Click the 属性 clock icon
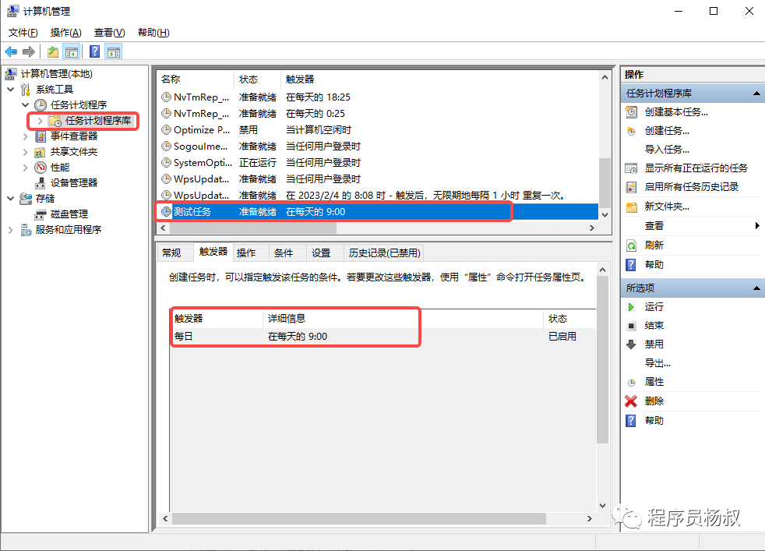The image size is (765, 551). [631, 383]
